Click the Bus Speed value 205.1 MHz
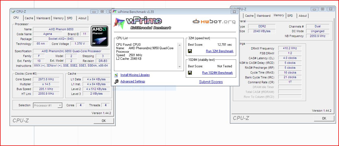 (46, 89)
